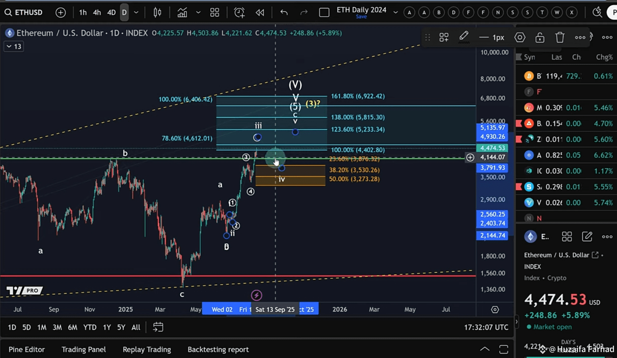This screenshot has height=358, width=617.
Task: Collapse the 13 indicators legend toggle
Action: pyautogui.click(x=14, y=46)
